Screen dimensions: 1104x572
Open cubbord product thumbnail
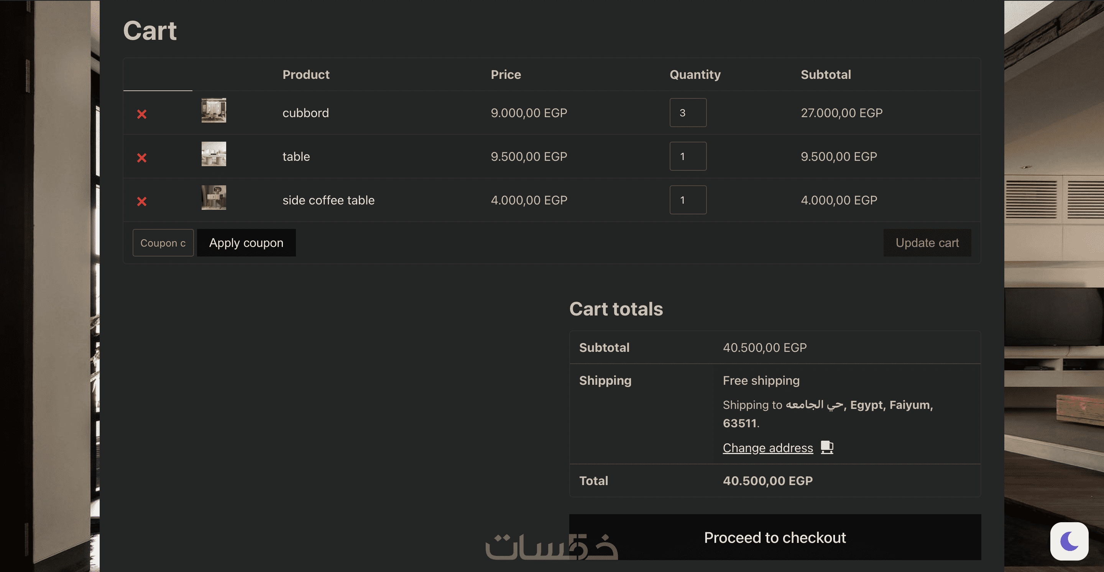pos(214,111)
